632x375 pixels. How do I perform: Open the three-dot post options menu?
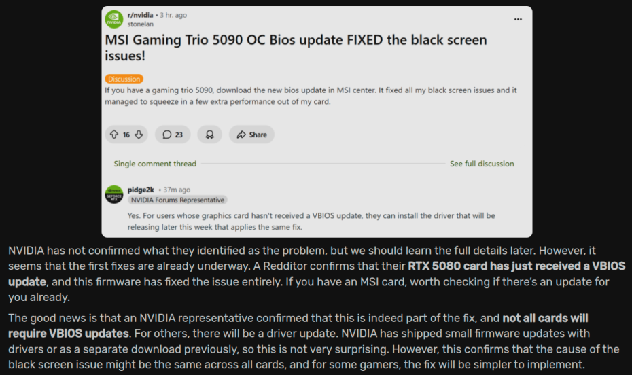[518, 19]
